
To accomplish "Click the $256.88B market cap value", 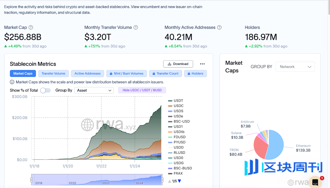I will [23, 37].
